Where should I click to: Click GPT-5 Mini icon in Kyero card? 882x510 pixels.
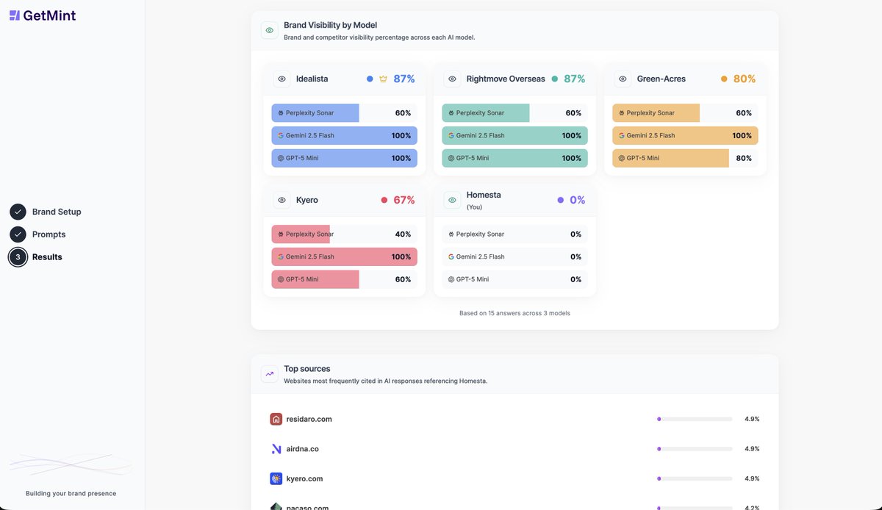pyautogui.click(x=281, y=279)
